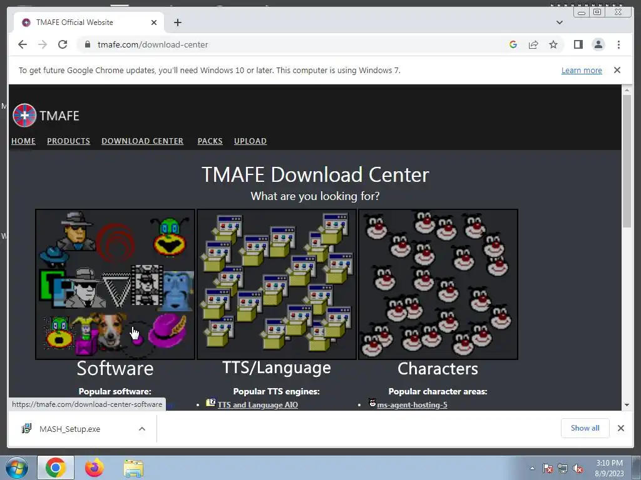Click the TTS and Language AIO icon
Viewport: 641px width, 480px height.
coord(210,403)
